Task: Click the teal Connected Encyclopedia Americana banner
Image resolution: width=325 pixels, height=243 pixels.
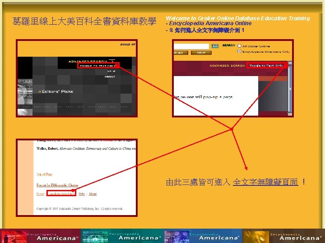Action: click(x=122, y=236)
